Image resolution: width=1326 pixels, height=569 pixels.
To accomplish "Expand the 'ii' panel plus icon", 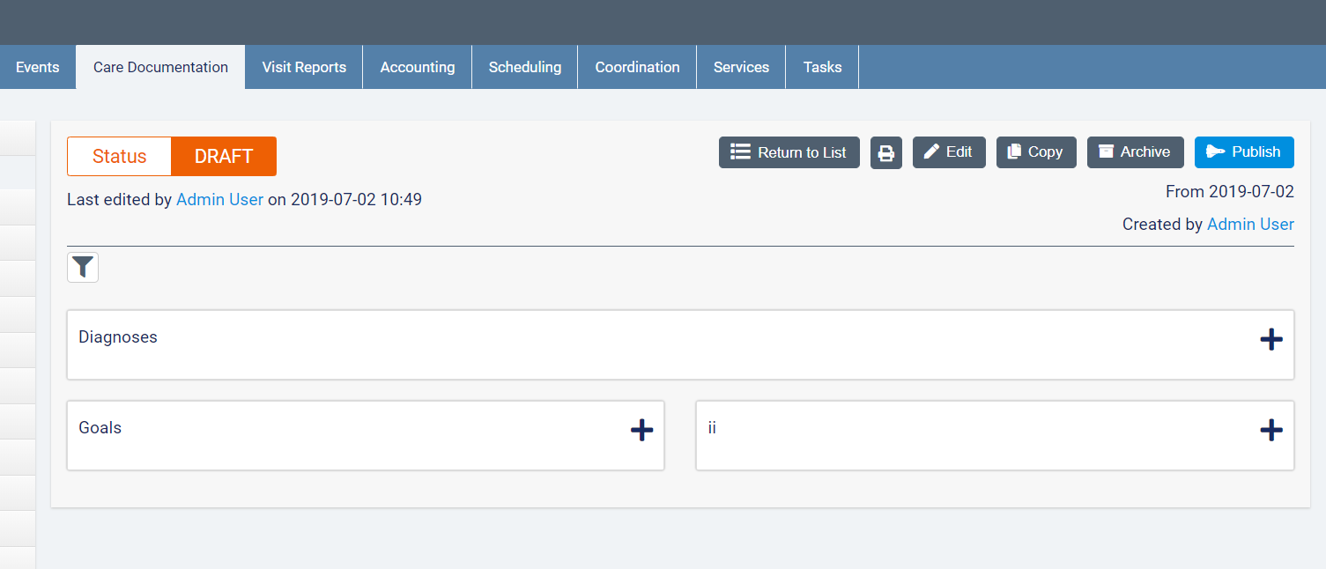I will tap(1270, 430).
